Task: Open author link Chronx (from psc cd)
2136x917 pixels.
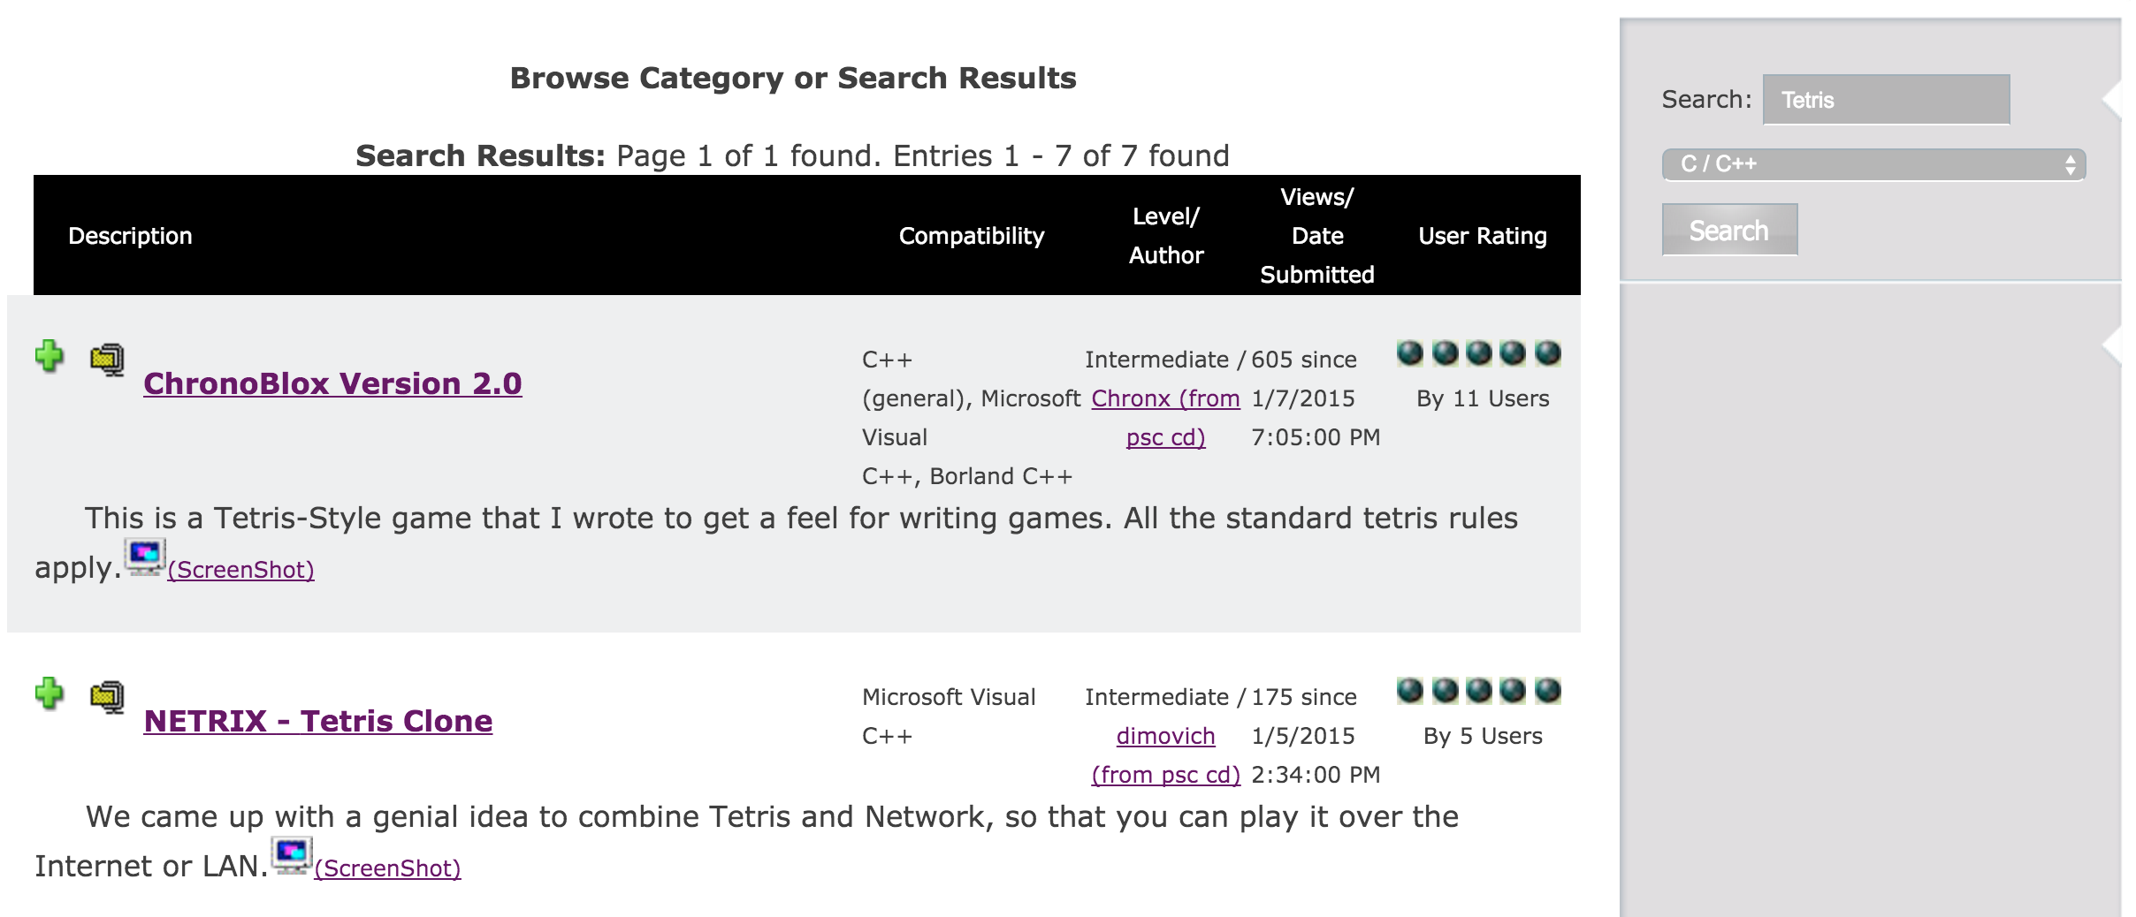Action: click(x=1165, y=399)
